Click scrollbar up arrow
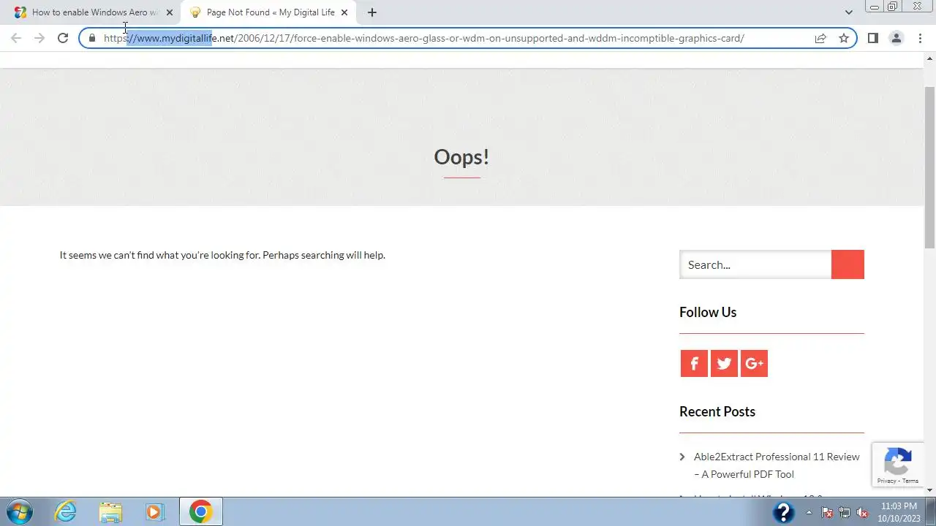Viewport: 936px width, 526px height. (930, 57)
